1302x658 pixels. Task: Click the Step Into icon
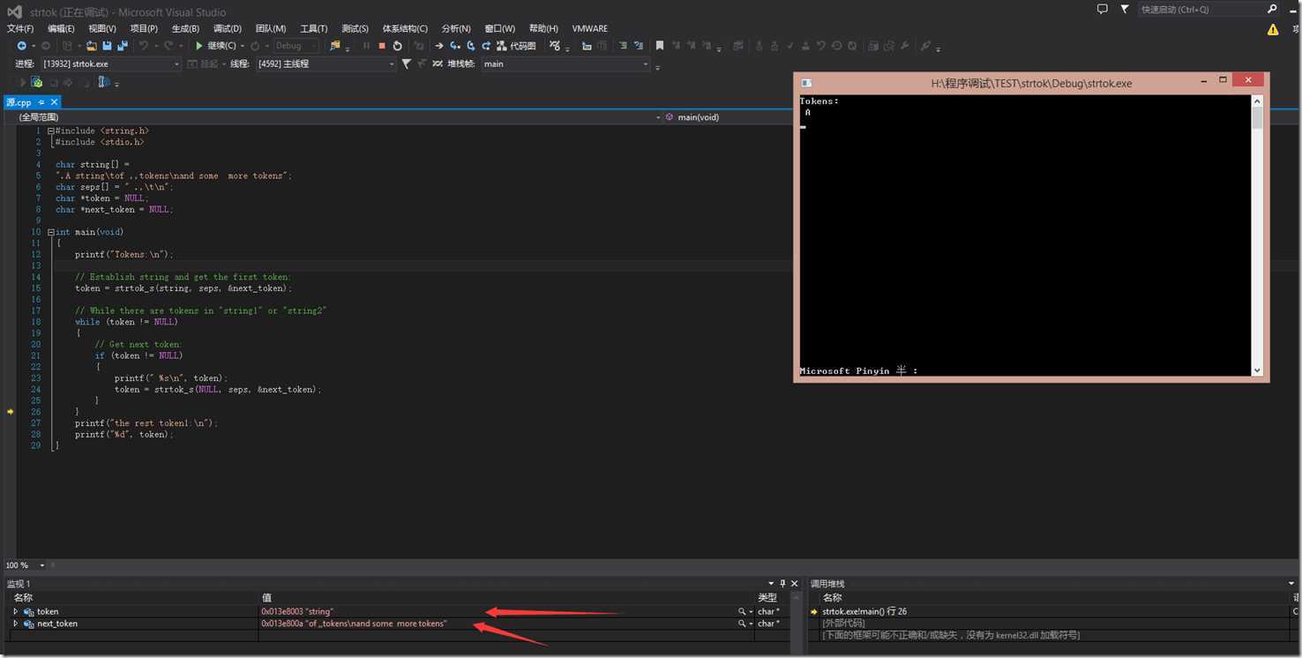[x=455, y=46]
